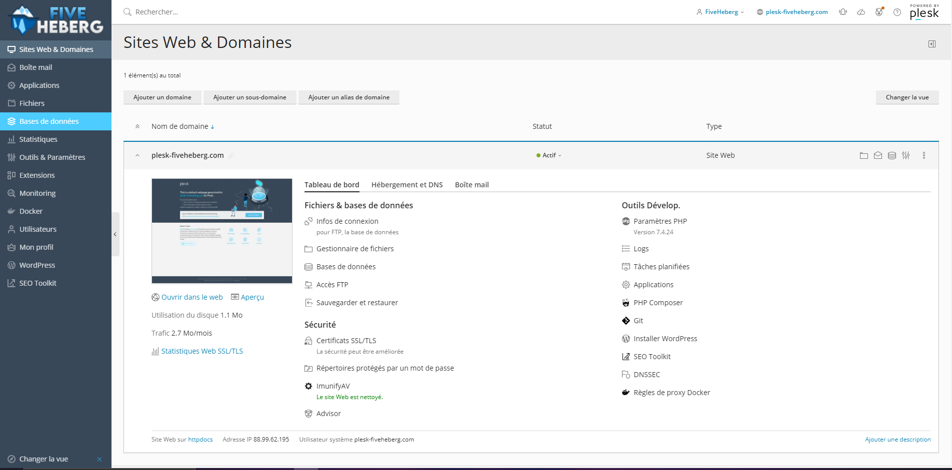Collapse all domains with header chevron
The image size is (952, 470).
pos(137,127)
